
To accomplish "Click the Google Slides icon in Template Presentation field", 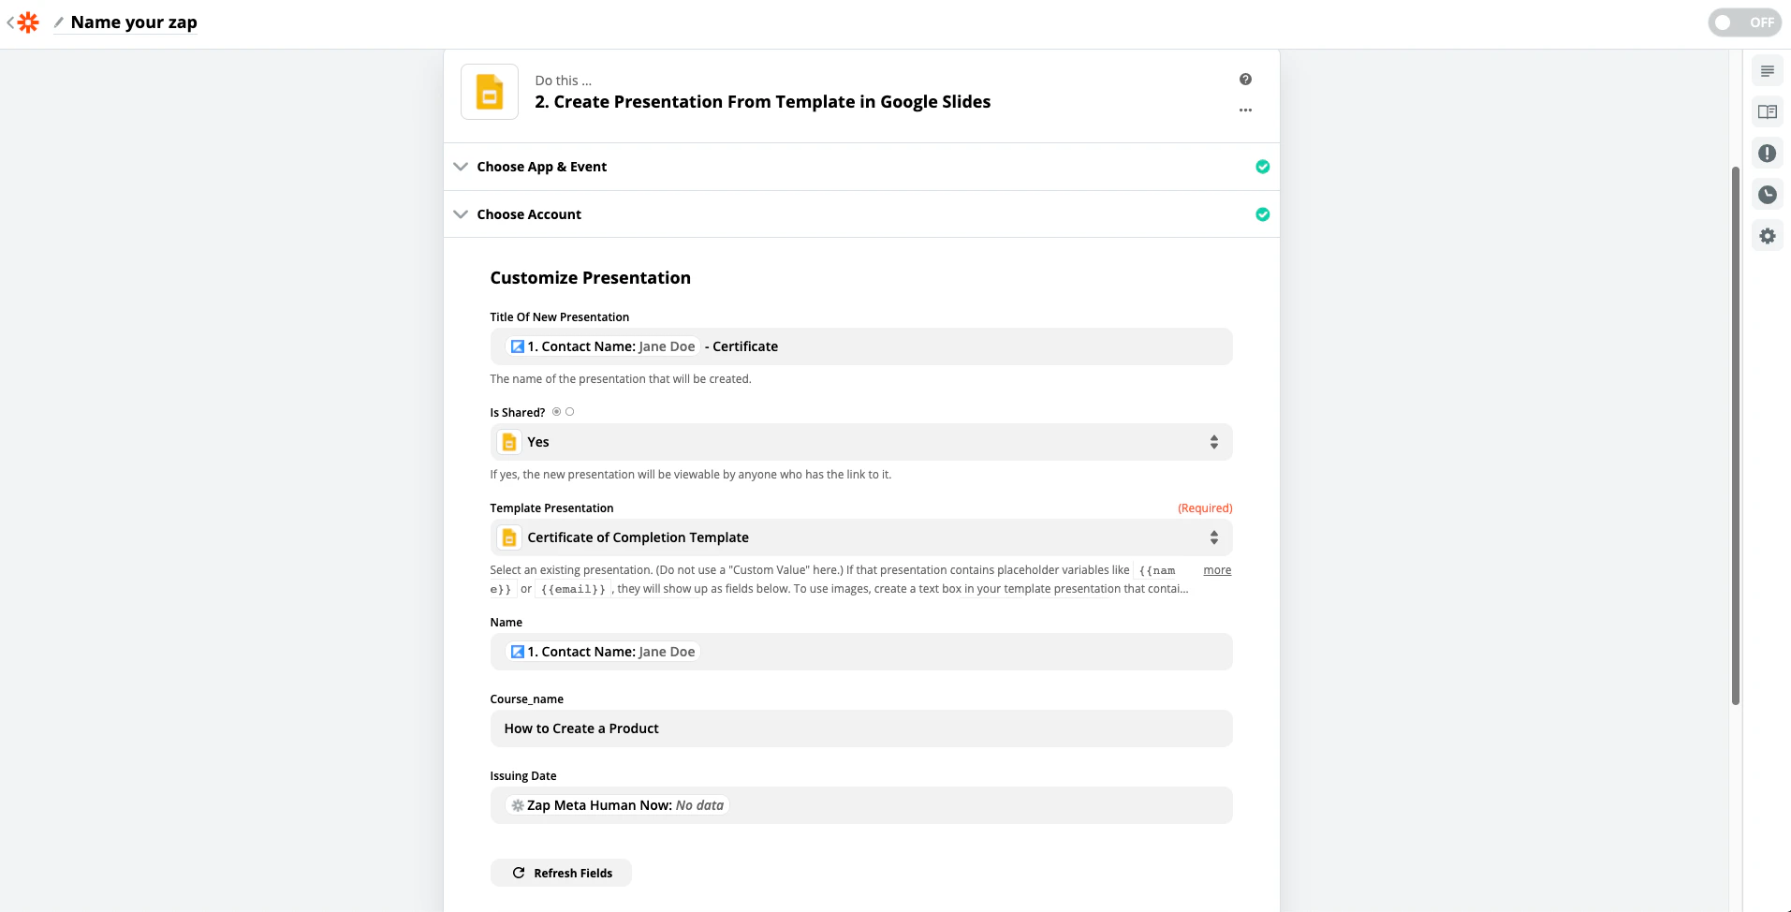I will [509, 537].
